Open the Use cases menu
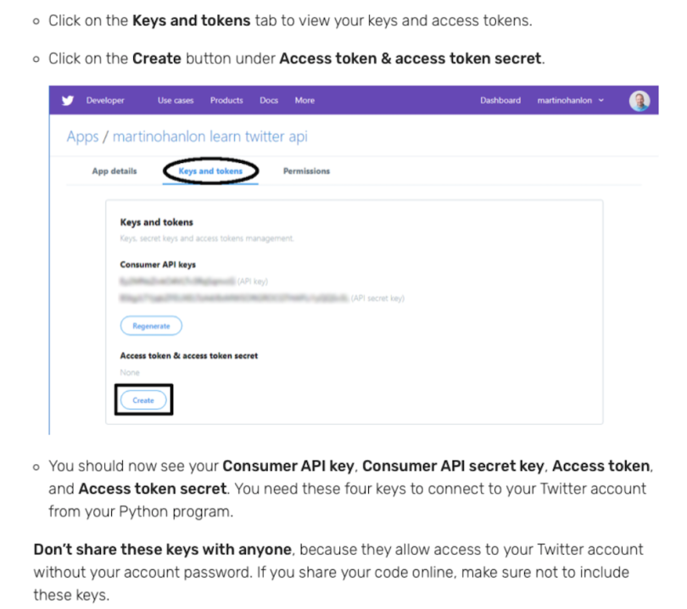Image resolution: width=687 pixels, height=609 pixels. (176, 100)
